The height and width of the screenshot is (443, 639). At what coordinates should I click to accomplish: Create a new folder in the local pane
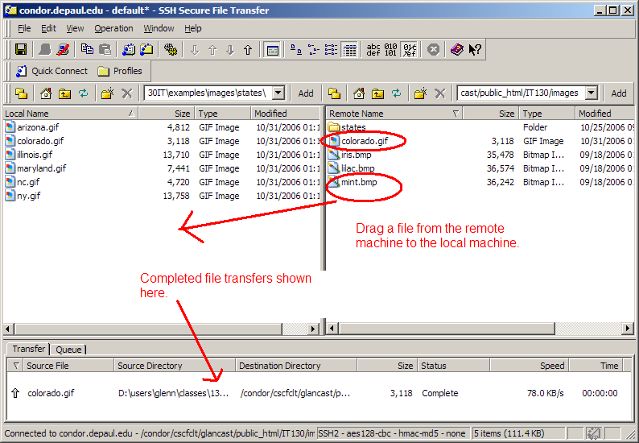[x=108, y=93]
